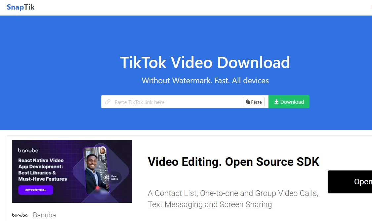Click the small banuba logo below ad
This screenshot has width=372, height=221.
click(x=20, y=215)
